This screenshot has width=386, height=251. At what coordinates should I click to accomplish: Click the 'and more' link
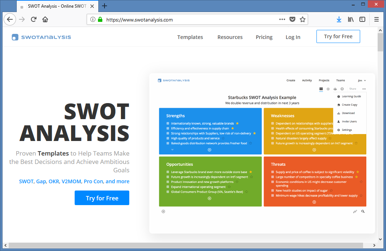click(117, 181)
